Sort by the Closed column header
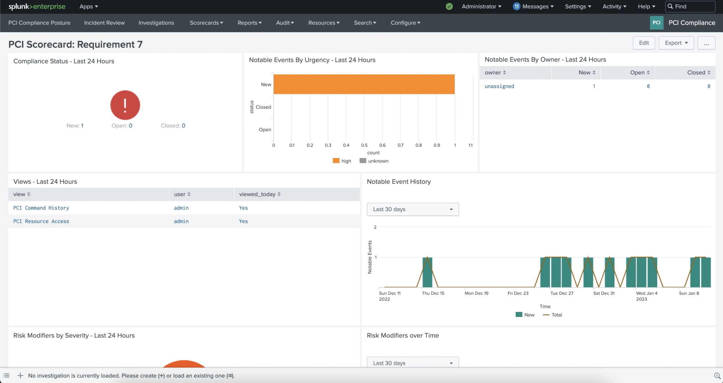This screenshot has height=383, width=723. (699, 73)
